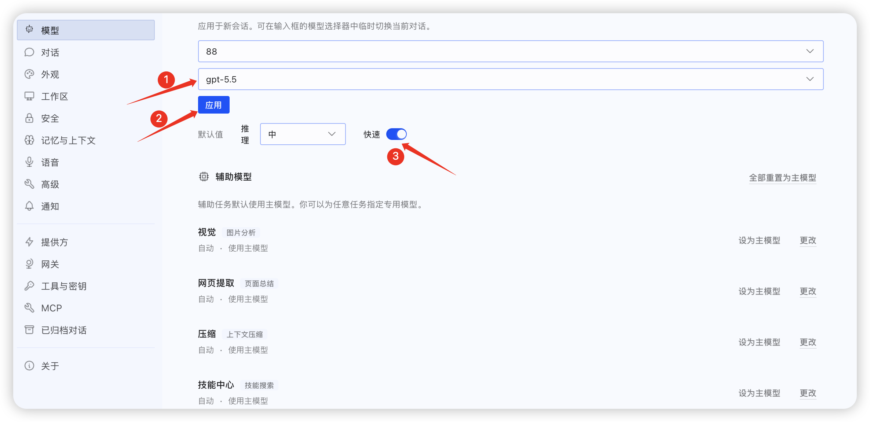Select the 安全 settings item
The height and width of the screenshot is (422, 870).
(x=86, y=118)
